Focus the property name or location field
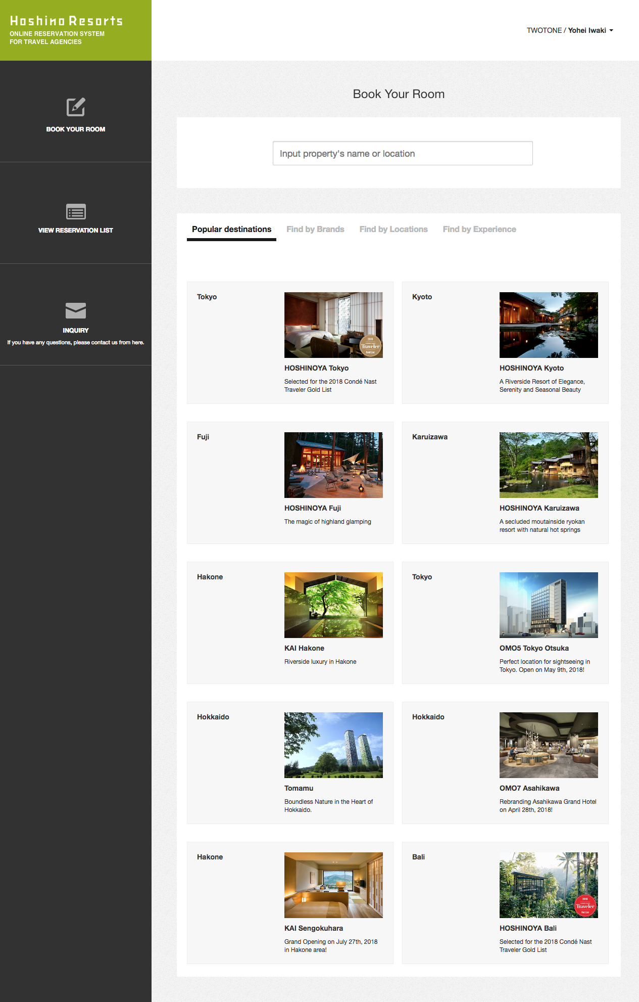Image resolution: width=639 pixels, height=1002 pixels. (x=402, y=153)
